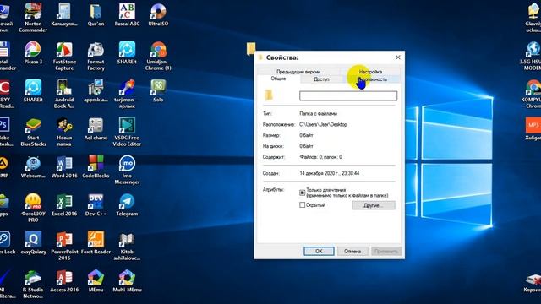The image size is (541, 304).
Task: Enable the Скрытый attribute checkbox
Action: 303,205
